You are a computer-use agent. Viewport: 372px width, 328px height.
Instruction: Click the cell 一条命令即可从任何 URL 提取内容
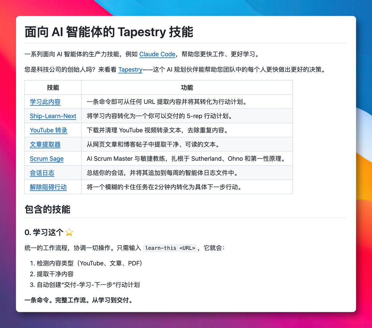pos(187,102)
